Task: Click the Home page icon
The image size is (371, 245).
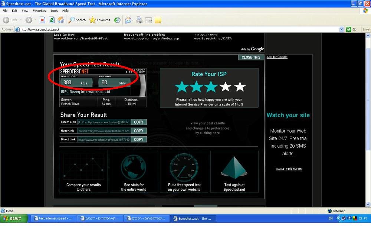Action: point(61,20)
